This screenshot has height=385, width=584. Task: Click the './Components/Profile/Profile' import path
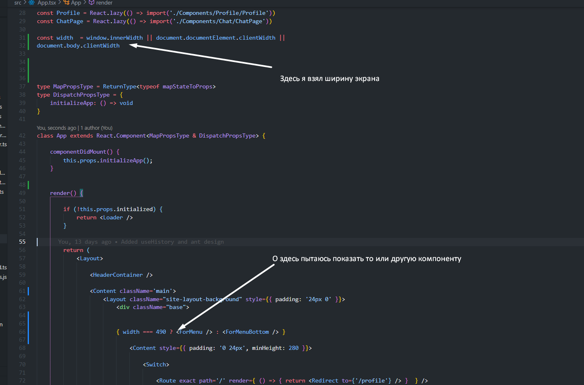(219, 13)
